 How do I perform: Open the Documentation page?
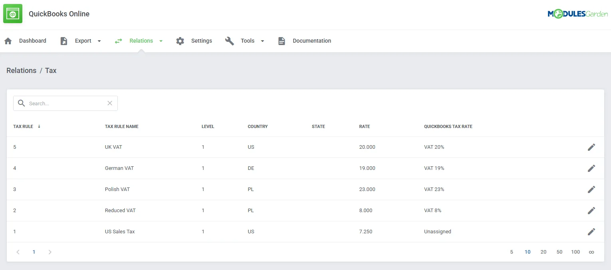(312, 41)
